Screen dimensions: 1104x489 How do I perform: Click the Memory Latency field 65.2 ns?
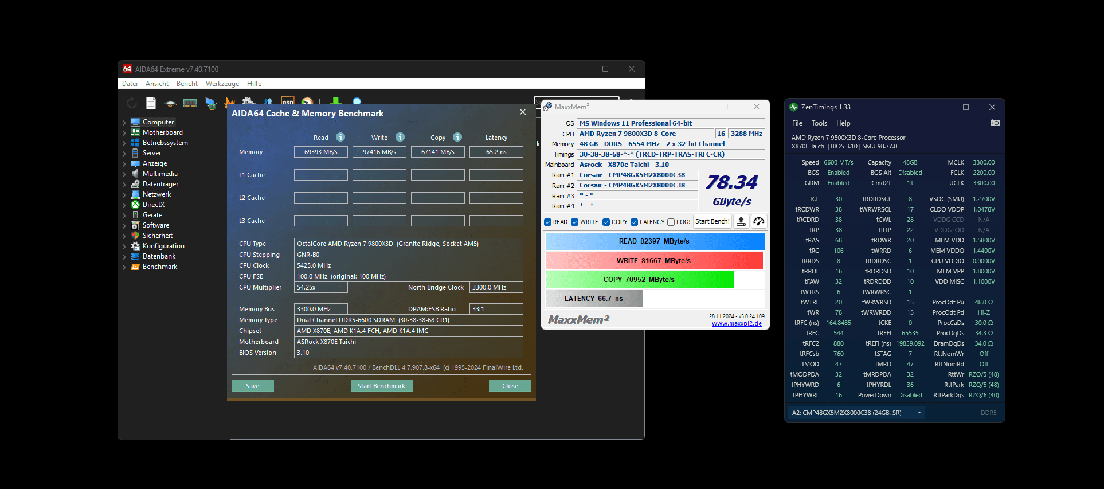click(x=496, y=152)
